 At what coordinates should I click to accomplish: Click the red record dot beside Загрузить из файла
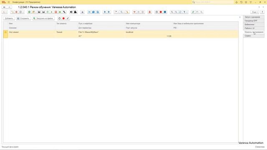coord(63,18)
